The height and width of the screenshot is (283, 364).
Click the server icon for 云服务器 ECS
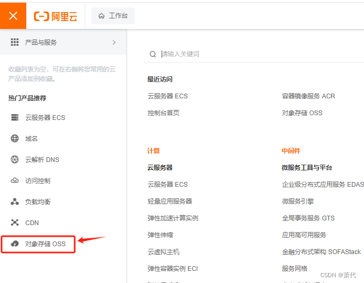click(x=15, y=117)
